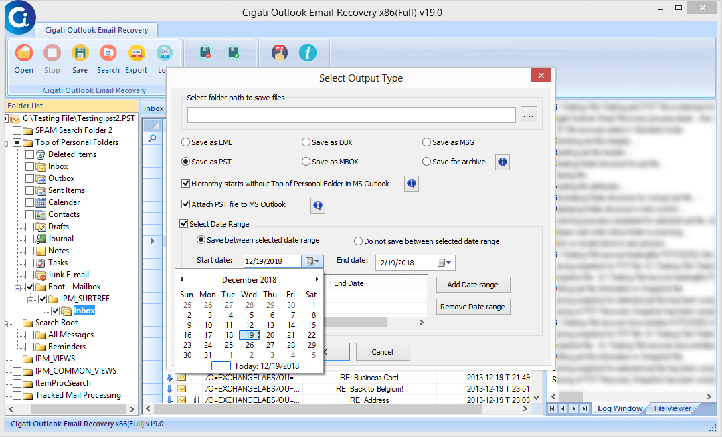
Task: Click the folder path input field
Action: [x=351, y=115]
